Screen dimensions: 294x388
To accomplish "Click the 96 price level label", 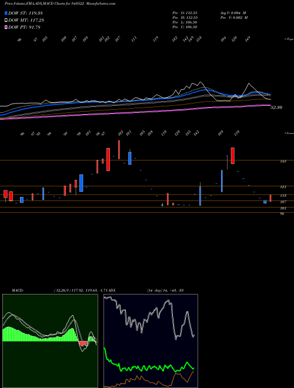I will click(282, 214).
